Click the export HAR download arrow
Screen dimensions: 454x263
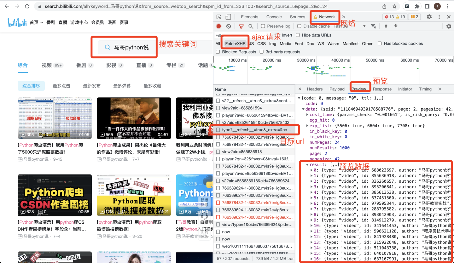point(396,26)
